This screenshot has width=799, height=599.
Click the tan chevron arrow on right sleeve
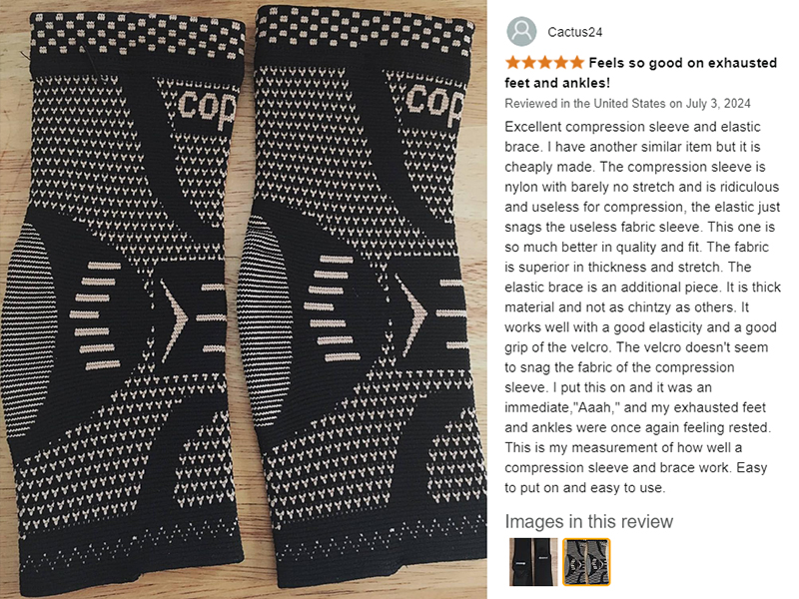click(411, 313)
